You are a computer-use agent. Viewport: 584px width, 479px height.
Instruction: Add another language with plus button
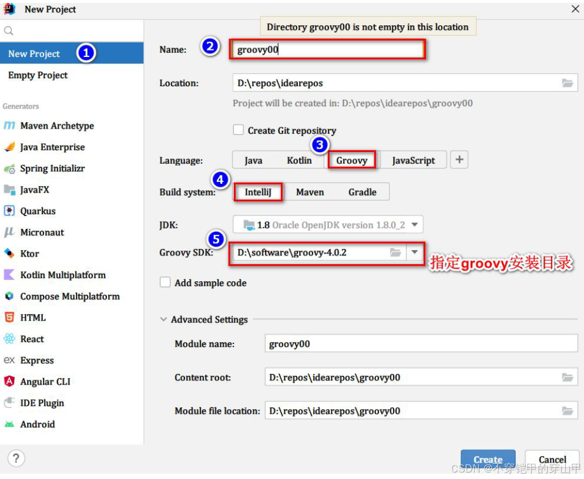point(459,160)
